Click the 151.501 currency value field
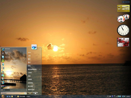131x98 pixels. (x=125, y=9)
